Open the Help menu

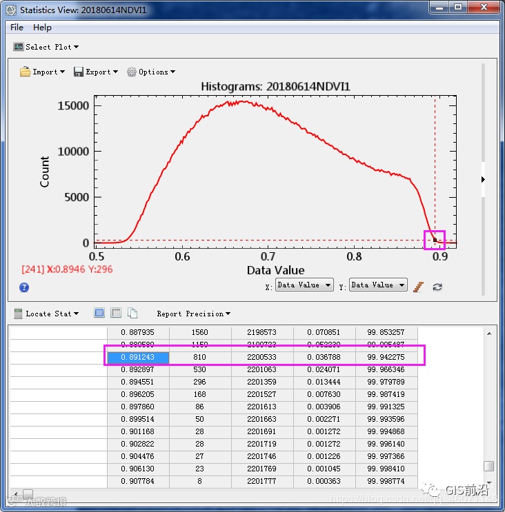[x=42, y=27]
